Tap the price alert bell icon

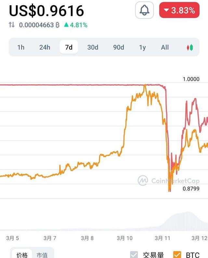click(x=144, y=10)
